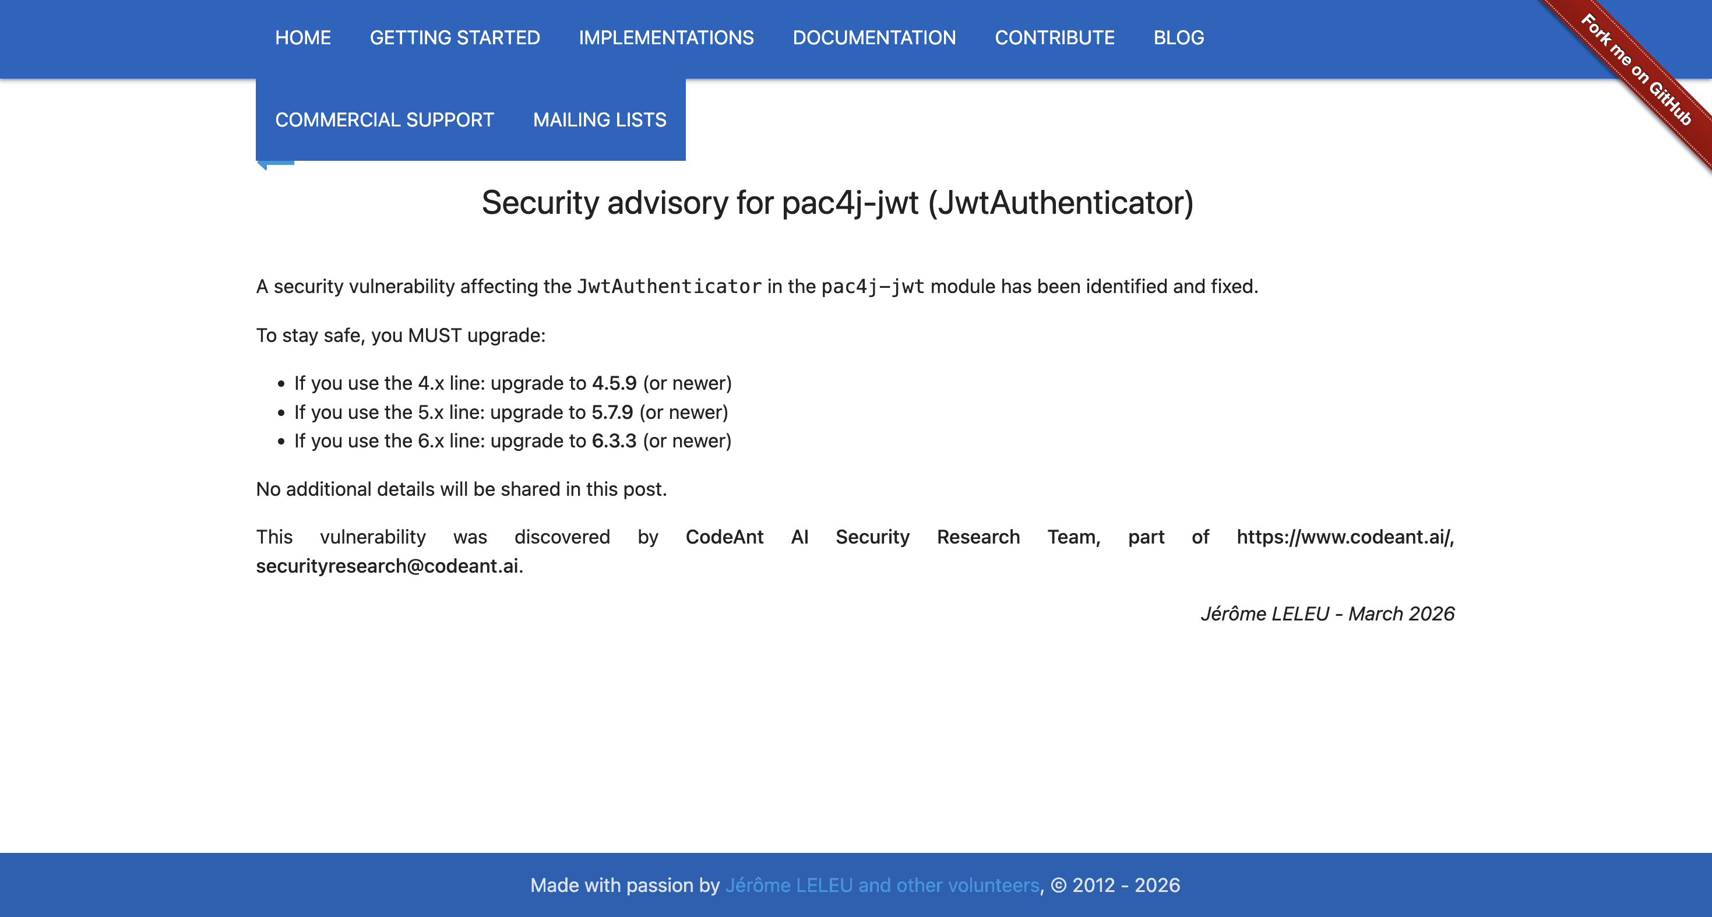Open the DOCUMENTATION section
The image size is (1712, 917).
875,38
